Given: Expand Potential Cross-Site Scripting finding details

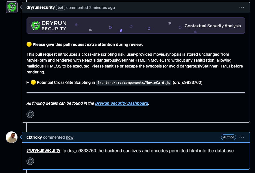Looking at the screenshot, I should tap(28, 83).
